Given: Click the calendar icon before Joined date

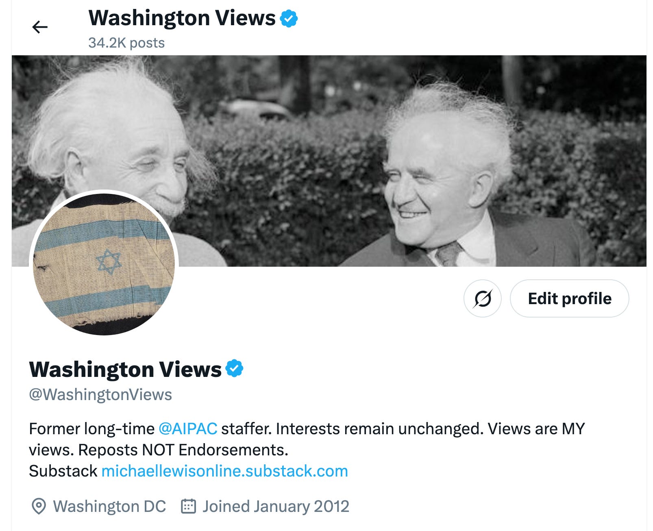Looking at the screenshot, I should click(188, 506).
